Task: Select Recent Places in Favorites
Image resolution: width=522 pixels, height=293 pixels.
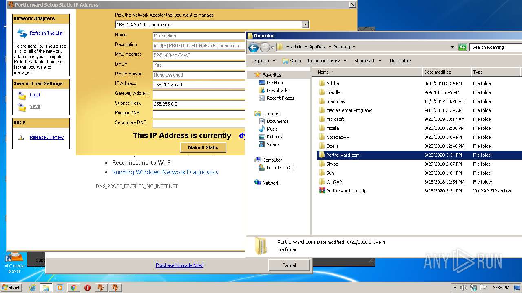Action: (280, 98)
